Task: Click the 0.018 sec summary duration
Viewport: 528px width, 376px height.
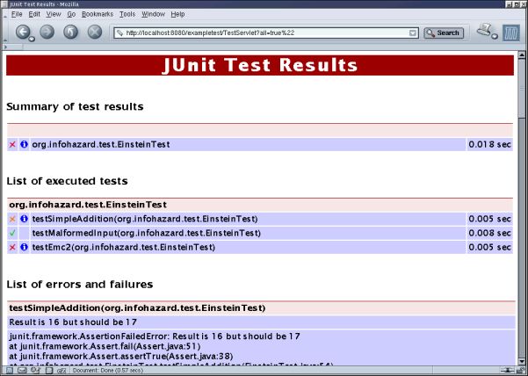Action: (489, 144)
